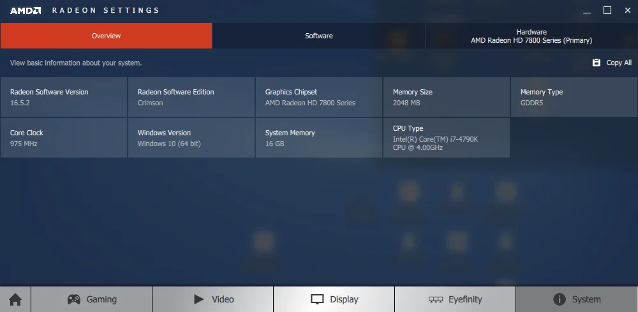
Task: Switch to the Software tab
Action: coord(319,36)
